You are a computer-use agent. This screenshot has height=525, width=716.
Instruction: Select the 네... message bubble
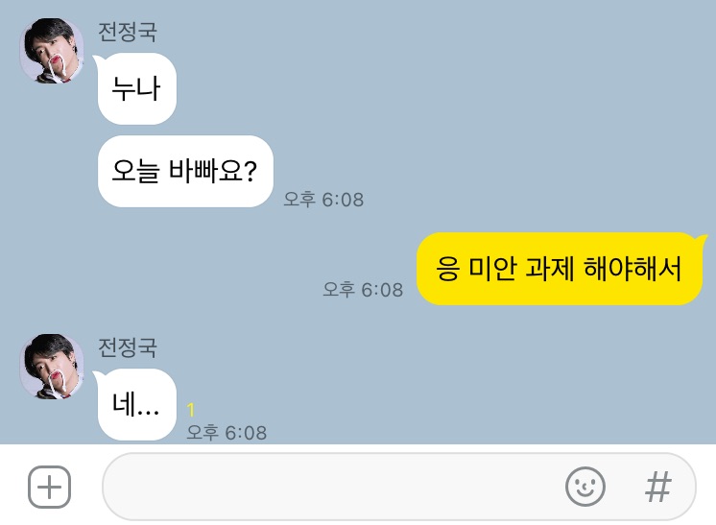136,404
